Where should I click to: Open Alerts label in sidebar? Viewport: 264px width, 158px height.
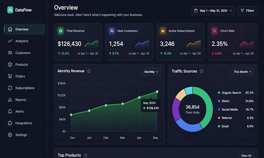point(19,111)
